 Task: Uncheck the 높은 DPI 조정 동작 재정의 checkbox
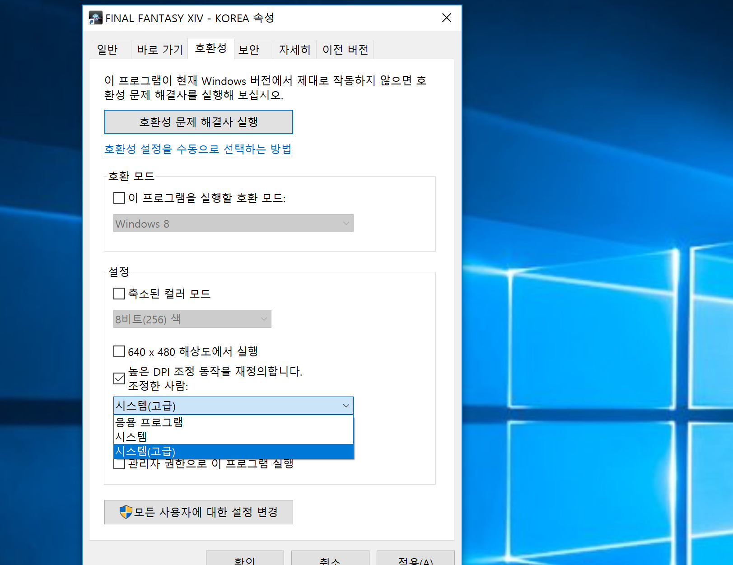[119, 378]
